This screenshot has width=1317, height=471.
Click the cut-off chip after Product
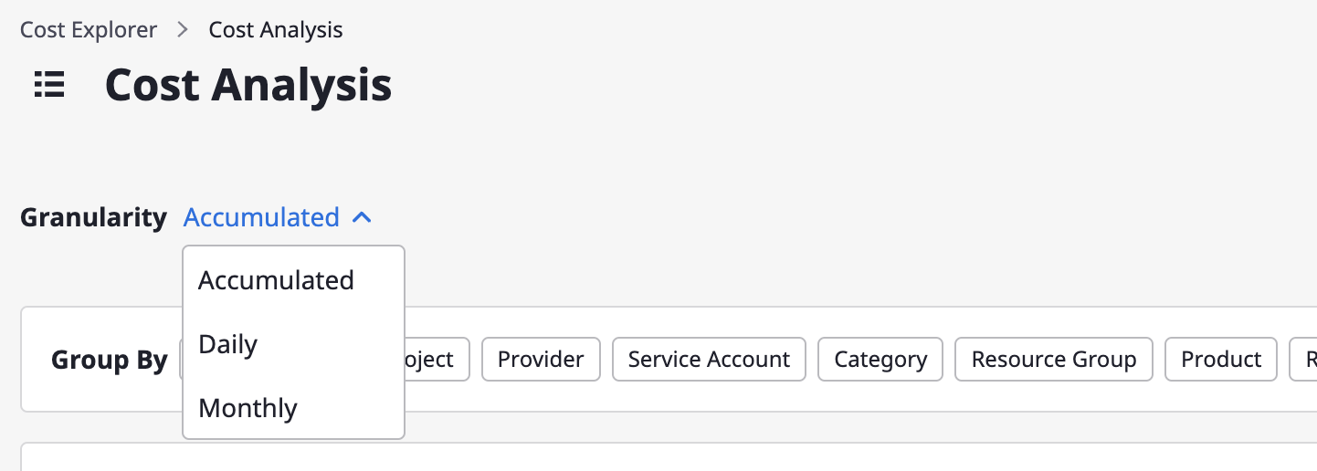coord(1303,360)
